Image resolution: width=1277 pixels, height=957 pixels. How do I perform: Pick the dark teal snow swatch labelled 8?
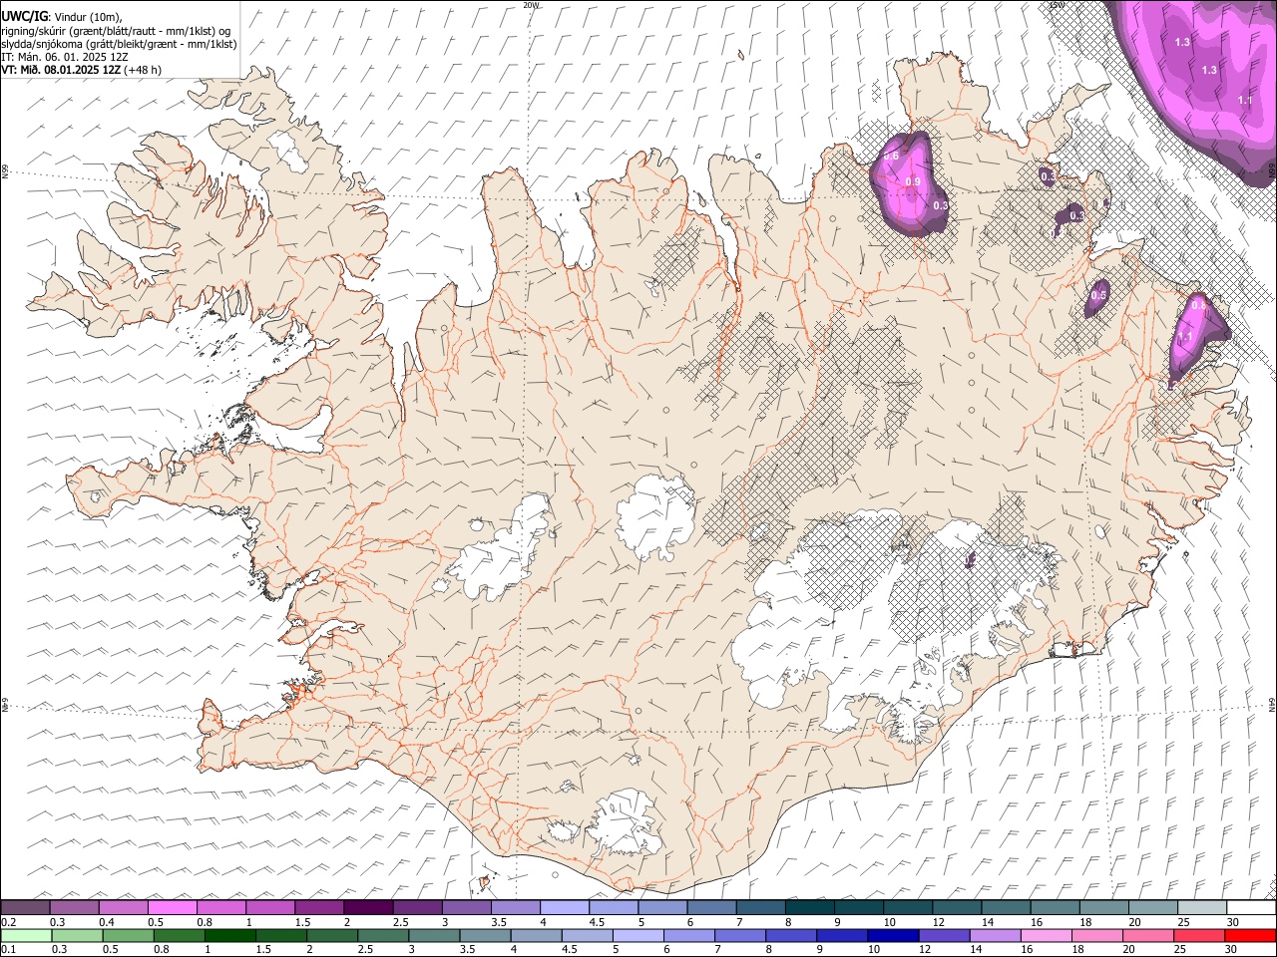click(809, 908)
